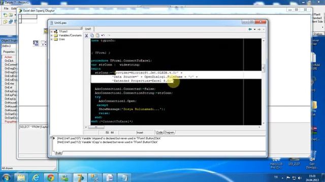325x182 pixels.
Task: Expand the Variables/Constants node
Action: [52, 35]
